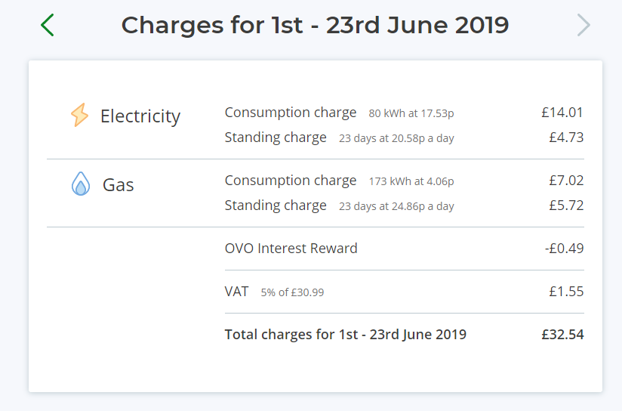Screen dimensions: 622x411
Task: Click the £14.01 electricity consumption amount
Action: [562, 113]
